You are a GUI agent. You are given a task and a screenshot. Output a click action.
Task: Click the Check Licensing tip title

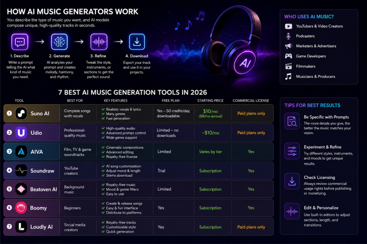click(x=319, y=178)
